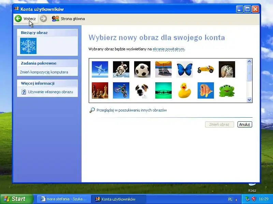This screenshot has height=204, width=273.
Task: Click the current snowflake picture
Action: point(28,46)
